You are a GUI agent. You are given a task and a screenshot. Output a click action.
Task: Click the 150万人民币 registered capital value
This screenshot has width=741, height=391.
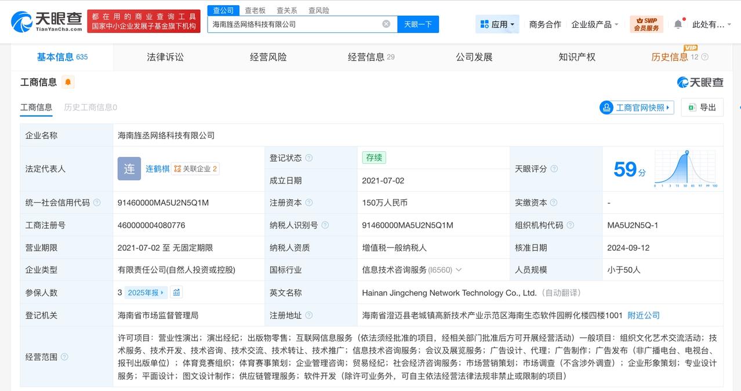(385, 203)
